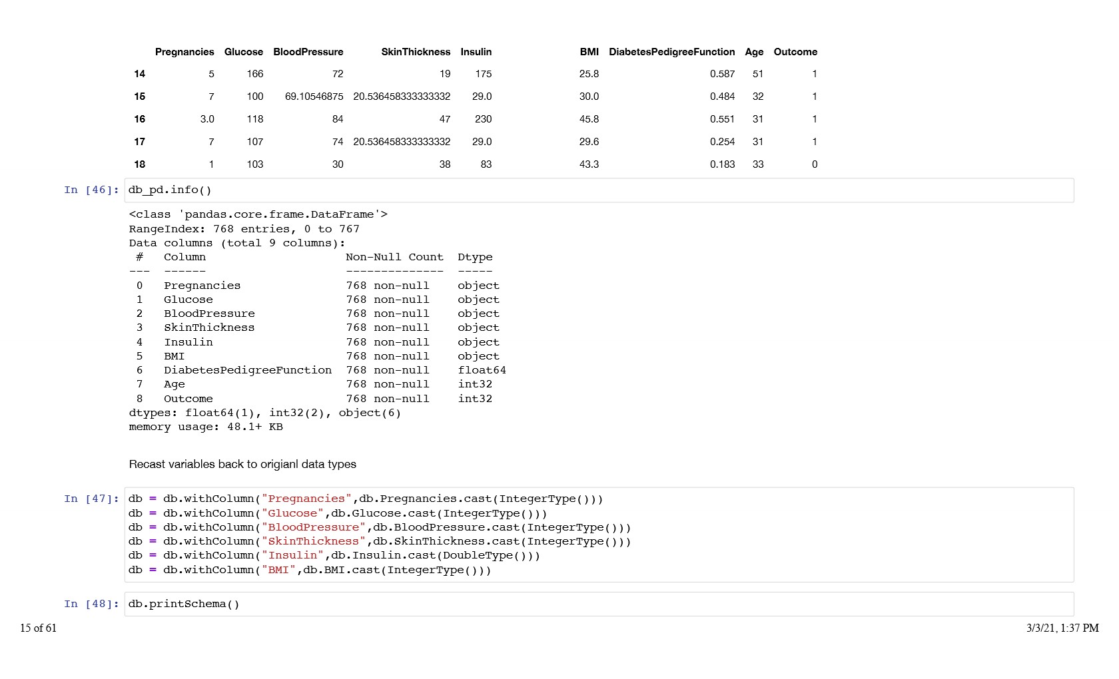Viewport: 1119px width, 679px height.
Task: Select the Glucose column header
Action: pos(244,52)
